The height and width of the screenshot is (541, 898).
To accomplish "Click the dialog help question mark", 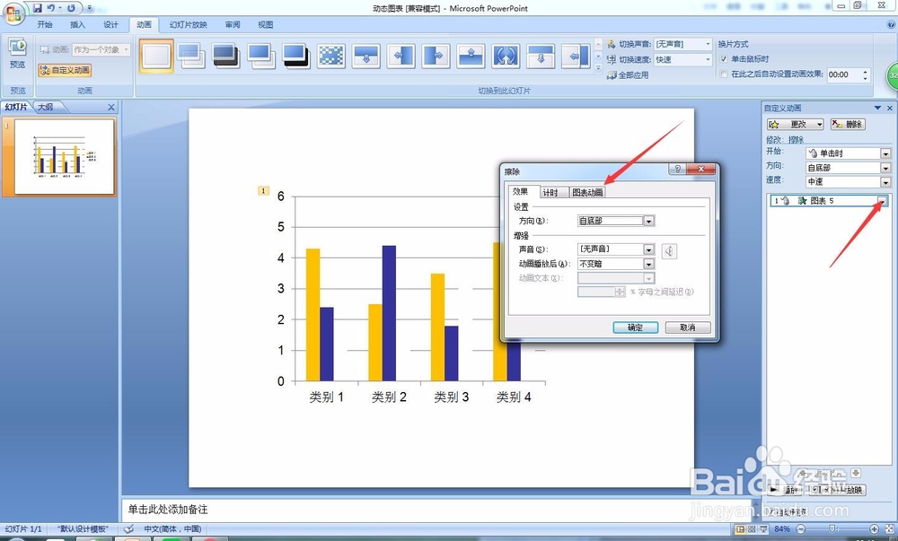I will pos(677,169).
